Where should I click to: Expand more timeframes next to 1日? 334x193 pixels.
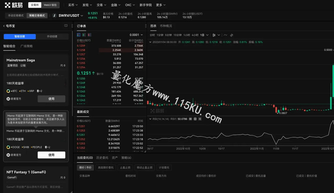click(x=207, y=35)
